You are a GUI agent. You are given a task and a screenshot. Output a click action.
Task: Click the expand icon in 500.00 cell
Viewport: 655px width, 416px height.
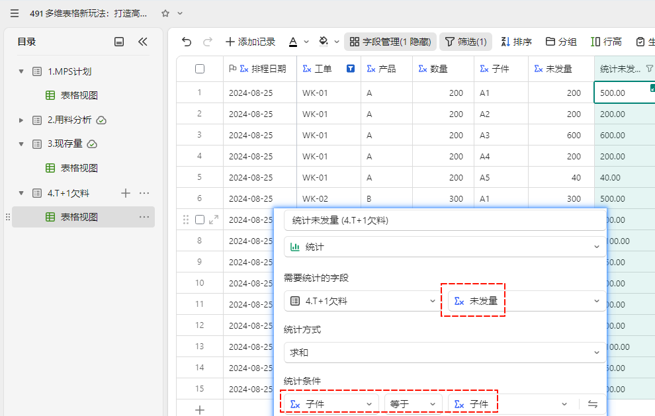coord(652,88)
